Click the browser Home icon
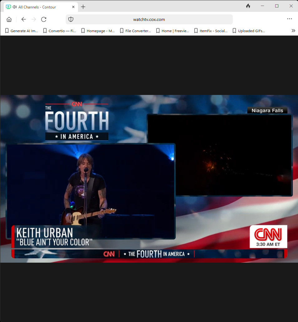298x322 pixels. pyautogui.click(x=9, y=19)
